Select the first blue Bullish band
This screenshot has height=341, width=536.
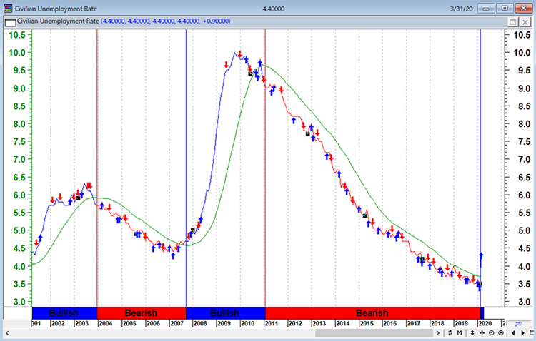64,312
